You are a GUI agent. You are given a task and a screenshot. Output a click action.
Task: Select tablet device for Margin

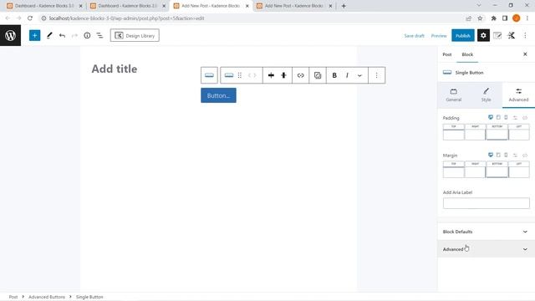[498, 155]
